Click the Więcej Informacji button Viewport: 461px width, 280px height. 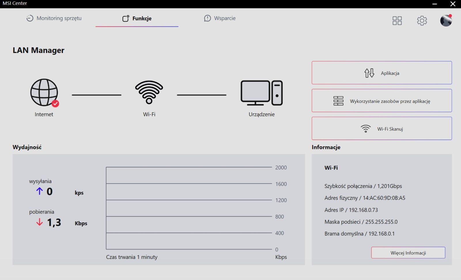tap(408, 253)
